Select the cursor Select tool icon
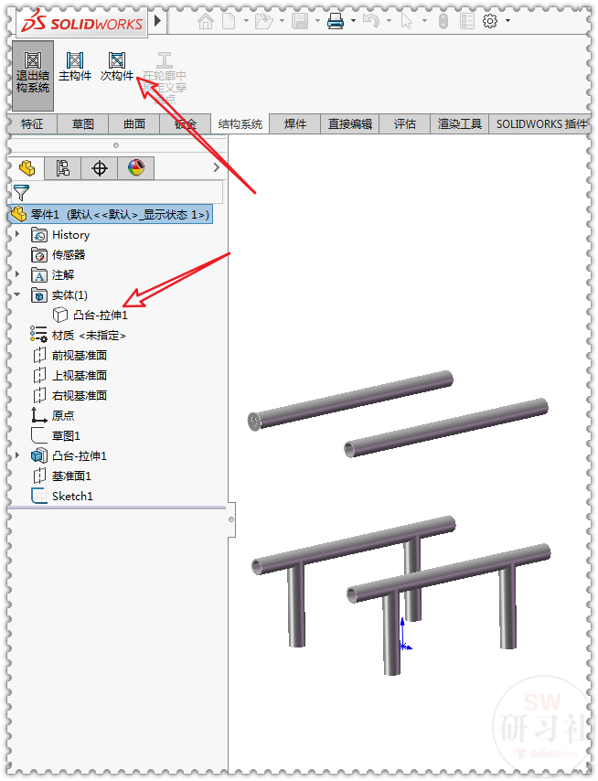 (x=407, y=21)
